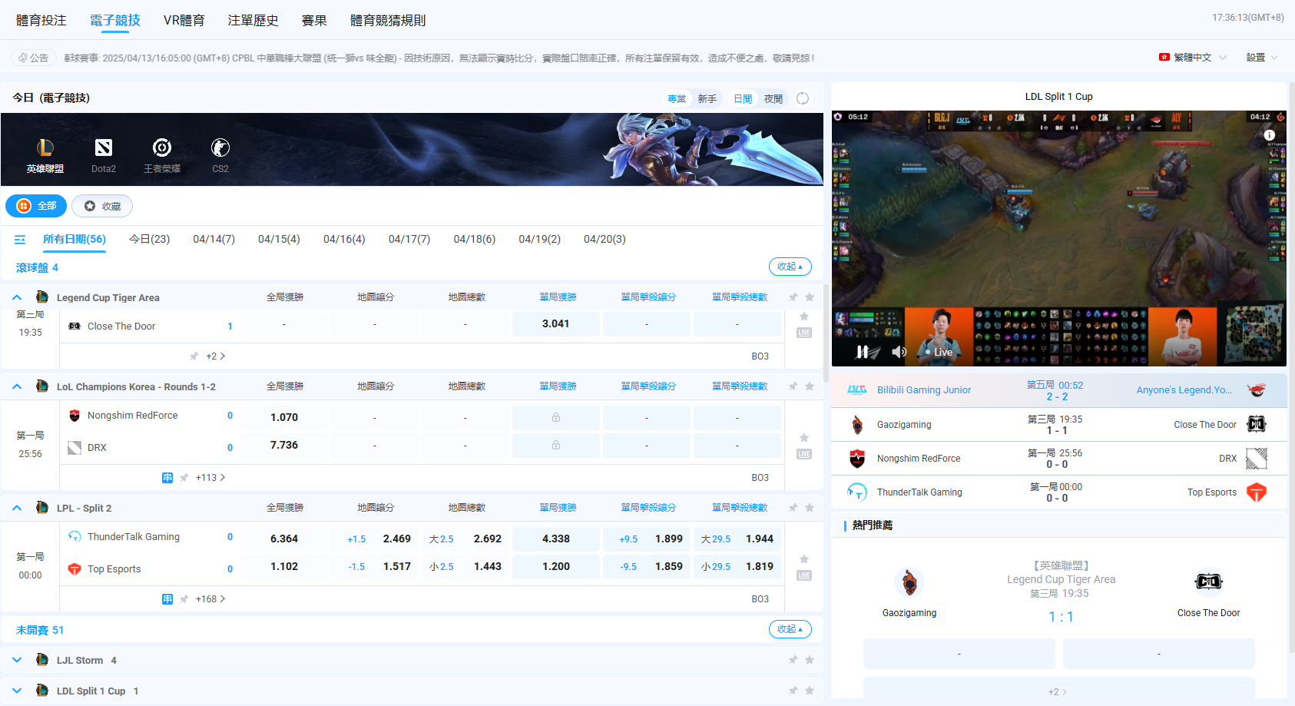The width and height of the screenshot is (1295, 706).
Task: Select the 04/14(7) date tab
Action: coord(214,239)
